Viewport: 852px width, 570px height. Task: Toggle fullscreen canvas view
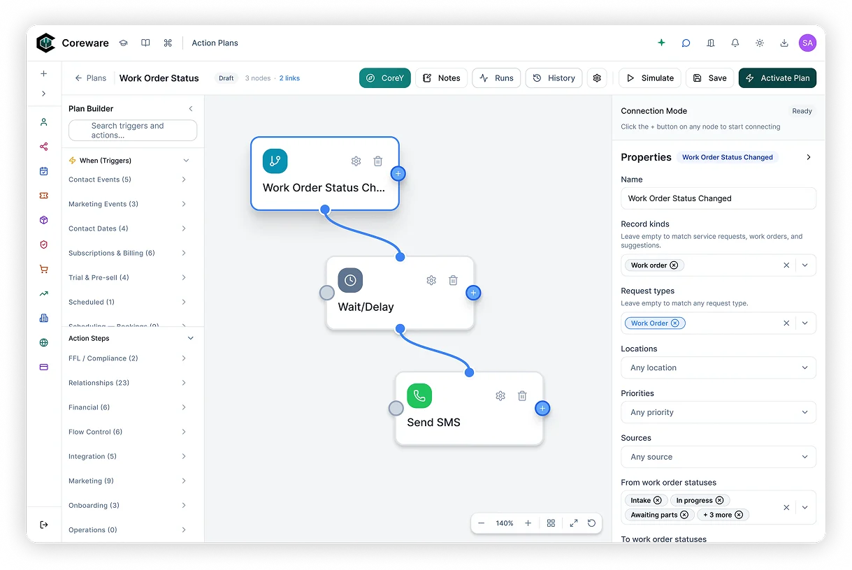574,523
